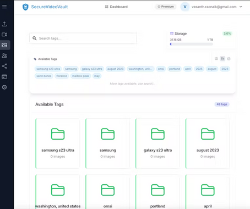Filter by the 'portland' tag chip
The width and height of the screenshot is (250, 209).
(175, 69)
